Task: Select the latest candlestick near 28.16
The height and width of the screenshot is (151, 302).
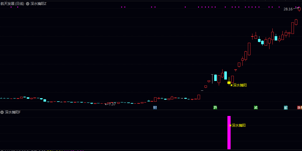Action: pos(299,9)
